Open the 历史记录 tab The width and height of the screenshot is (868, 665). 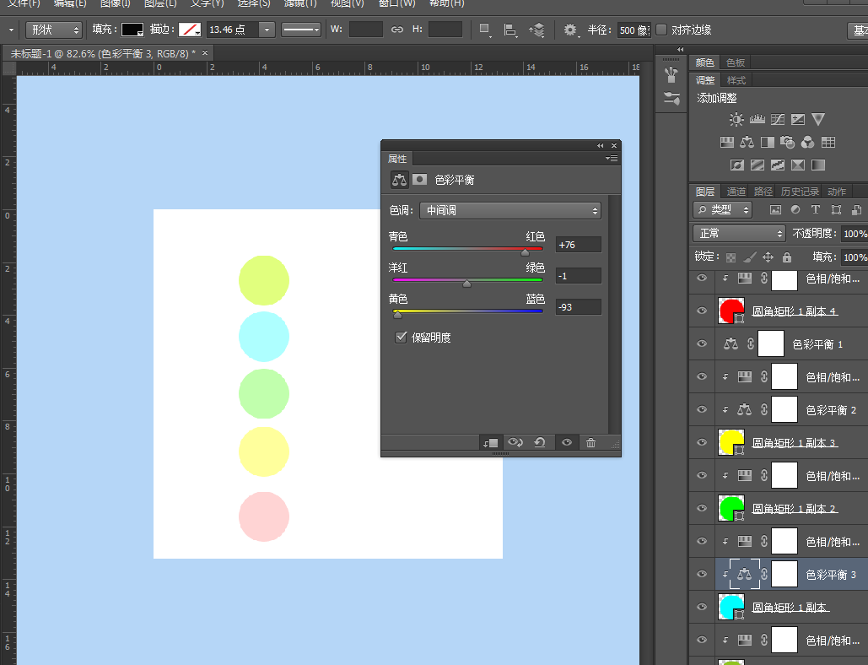coord(799,192)
